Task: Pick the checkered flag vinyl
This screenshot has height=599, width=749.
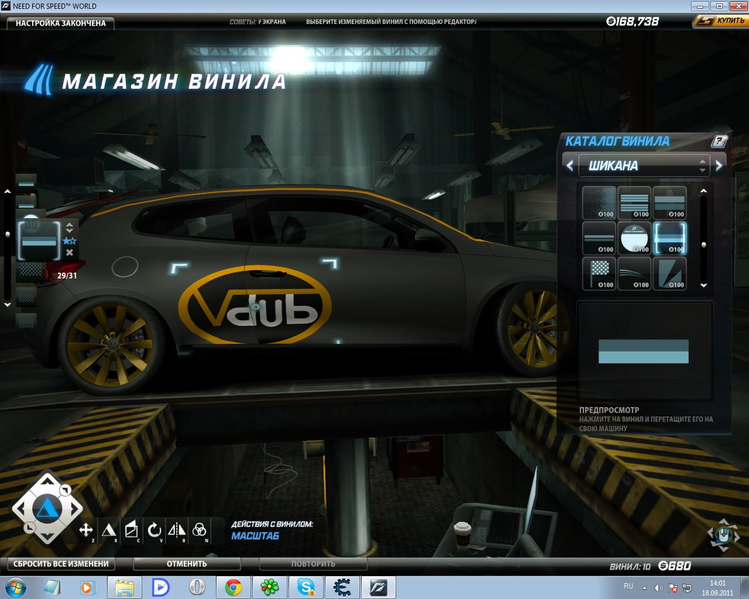Action: click(599, 274)
